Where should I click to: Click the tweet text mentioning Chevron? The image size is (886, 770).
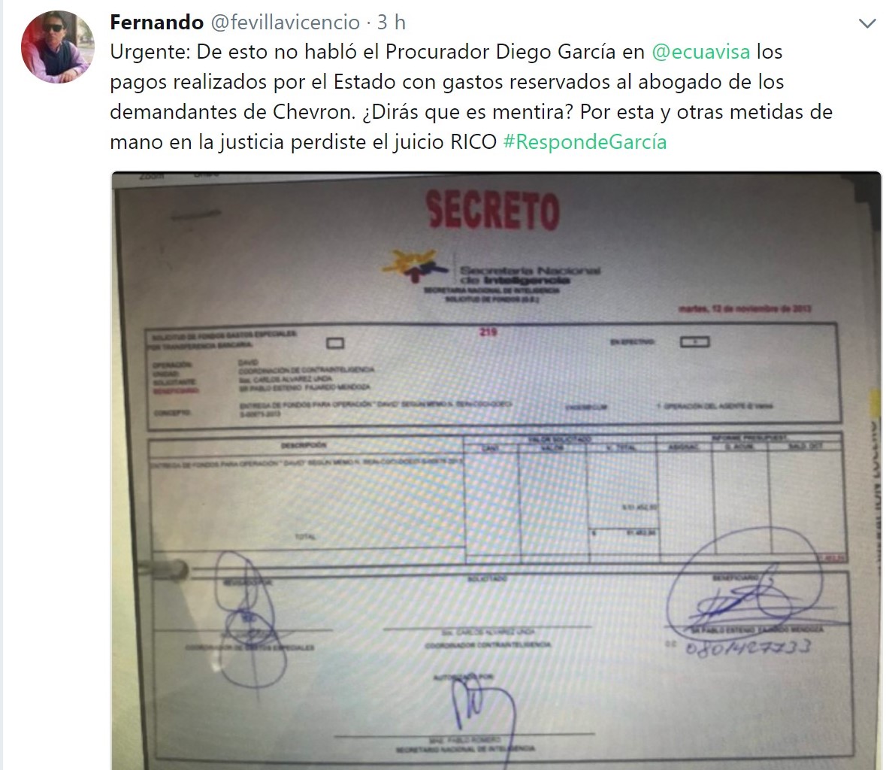coord(471,97)
